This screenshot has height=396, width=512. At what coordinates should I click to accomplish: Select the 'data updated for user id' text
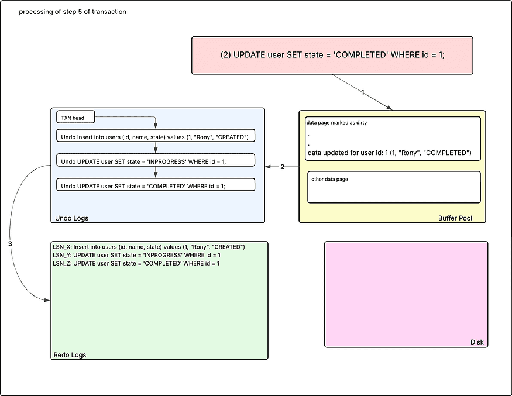[x=389, y=153]
